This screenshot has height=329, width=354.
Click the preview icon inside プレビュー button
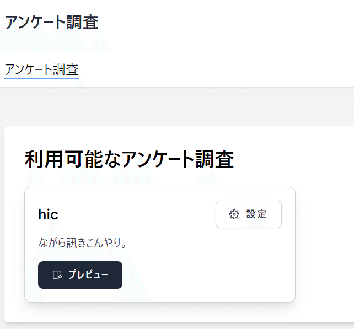[57, 275]
